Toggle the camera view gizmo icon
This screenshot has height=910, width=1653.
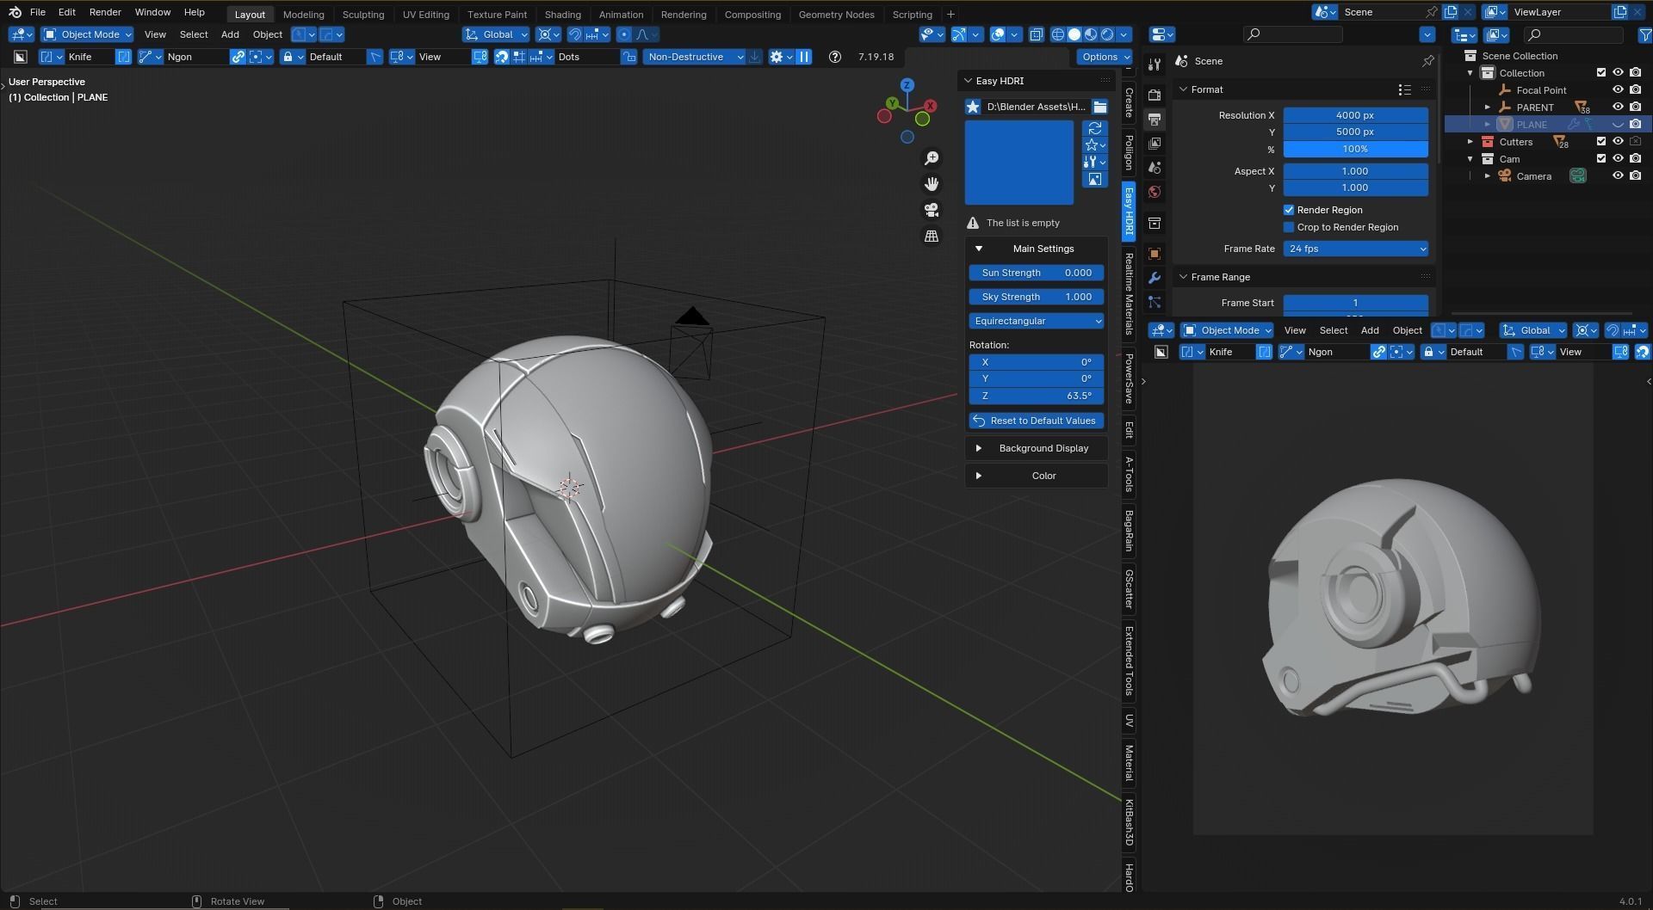[x=932, y=210]
